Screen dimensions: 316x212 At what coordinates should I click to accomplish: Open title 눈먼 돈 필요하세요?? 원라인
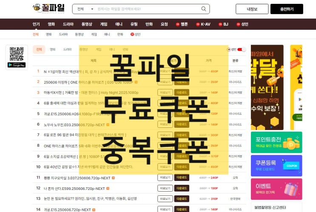(x=90, y=199)
